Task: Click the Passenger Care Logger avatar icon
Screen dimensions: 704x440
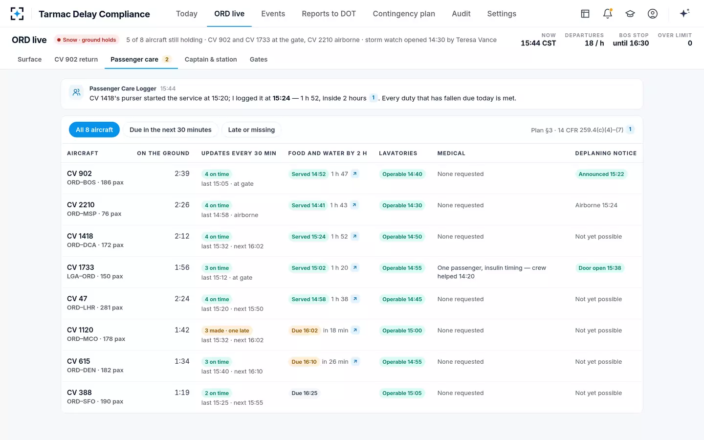Action: pyautogui.click(x=76, y=92)
